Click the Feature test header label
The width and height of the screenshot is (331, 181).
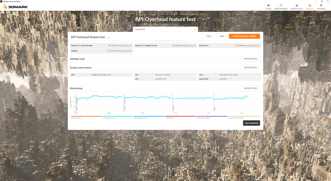coord(140,29)
